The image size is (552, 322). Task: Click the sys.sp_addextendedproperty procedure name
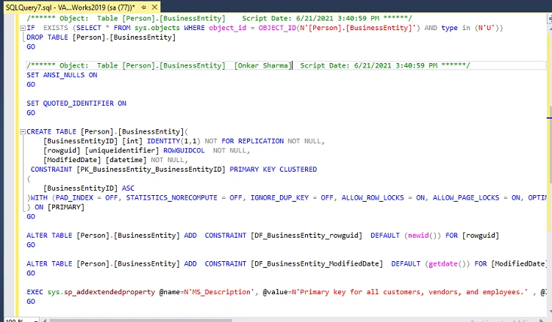[x=101, y=292]
